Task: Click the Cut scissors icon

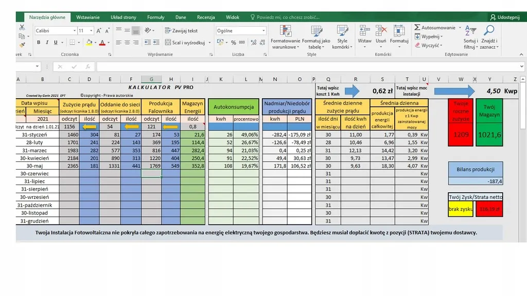Action: [x=21, y=28]
